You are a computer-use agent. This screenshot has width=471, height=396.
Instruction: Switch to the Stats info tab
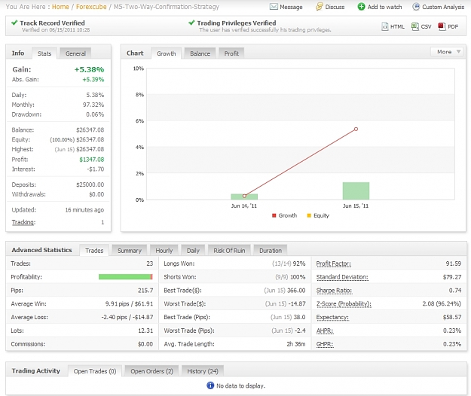click(44, 53)
